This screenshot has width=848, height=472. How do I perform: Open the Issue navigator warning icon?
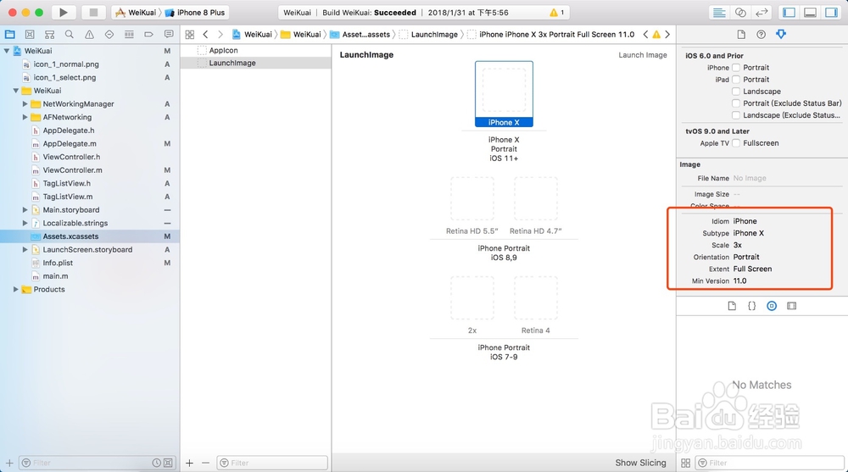(x=89, y=34)
